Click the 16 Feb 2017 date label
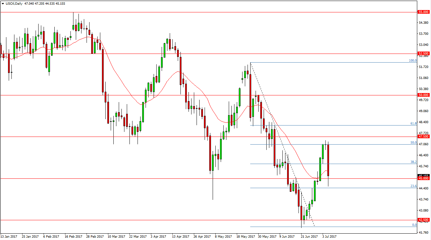Image resolution: width=431 pixels, height=240 pixels. point(74,236)
